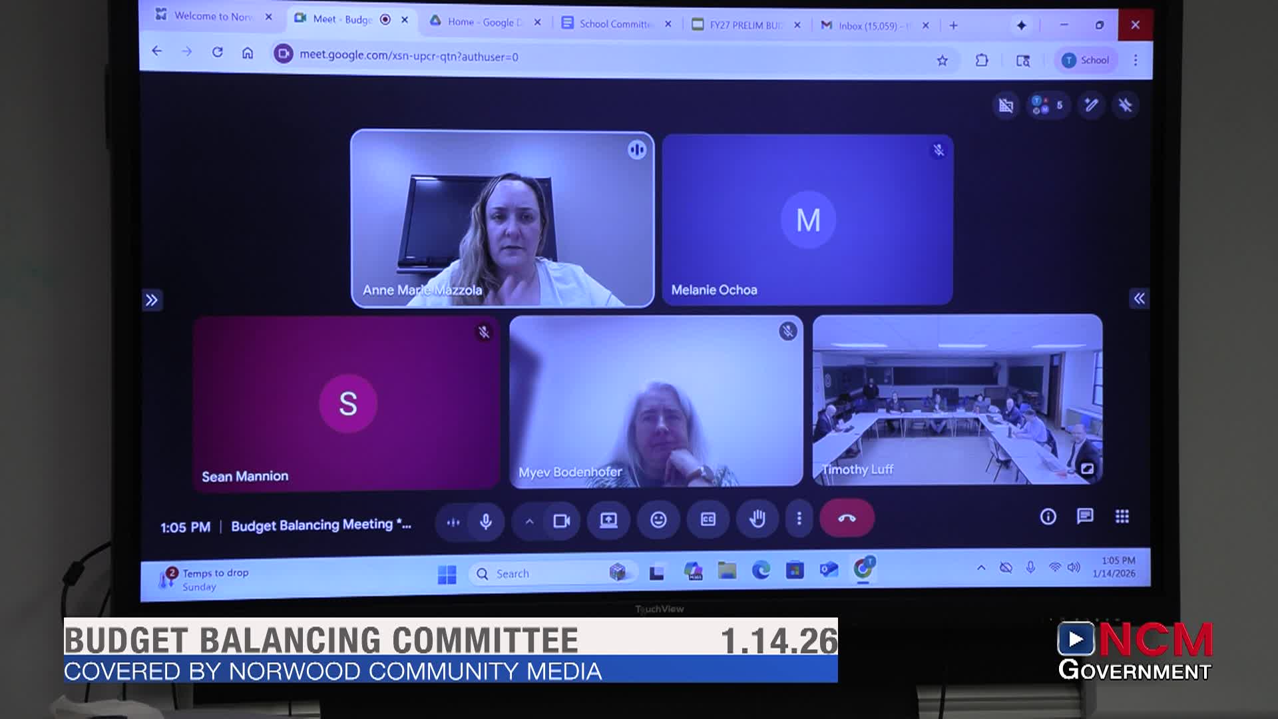Expand the left side panel arrow
The height and width of the screenshot is (719, 1278).
152,301
